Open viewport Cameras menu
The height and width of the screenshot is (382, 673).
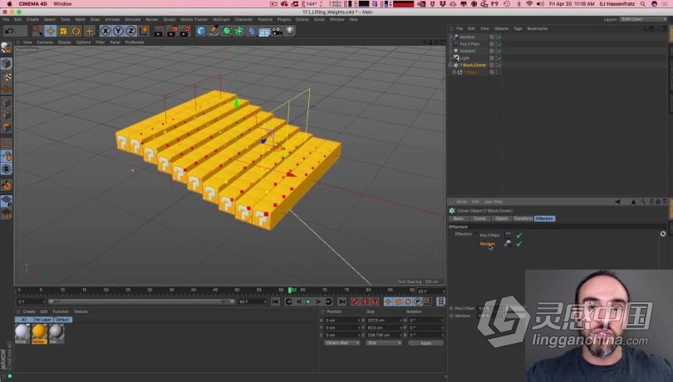45,42
